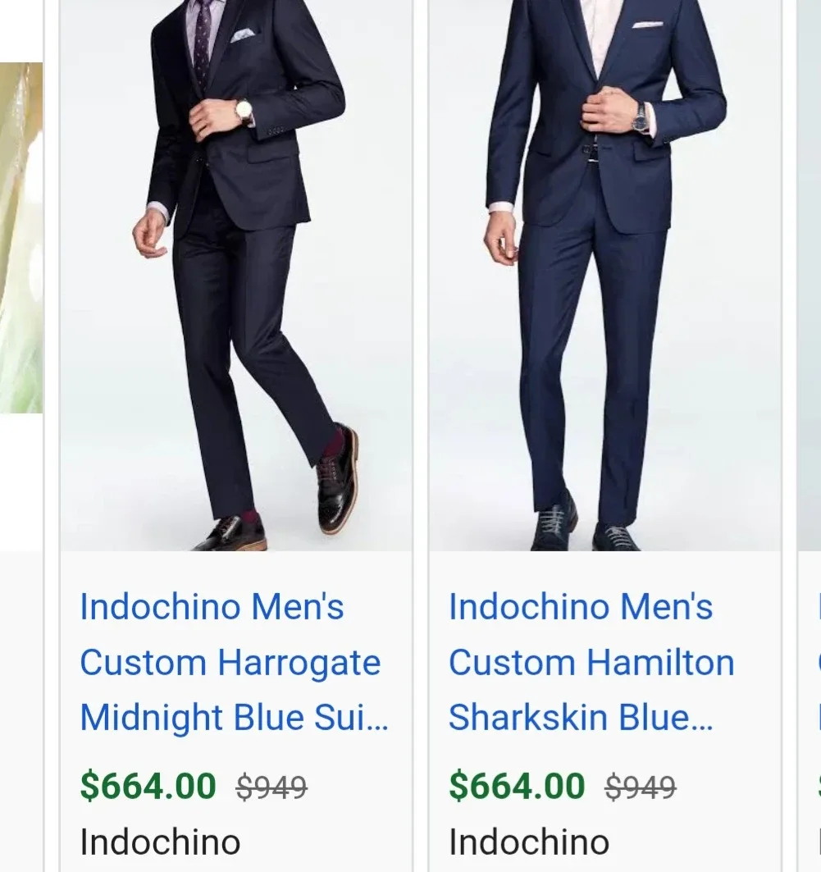
Task: Select the Indochino merchant name on the right card
Action: click(x=527, y=842)
